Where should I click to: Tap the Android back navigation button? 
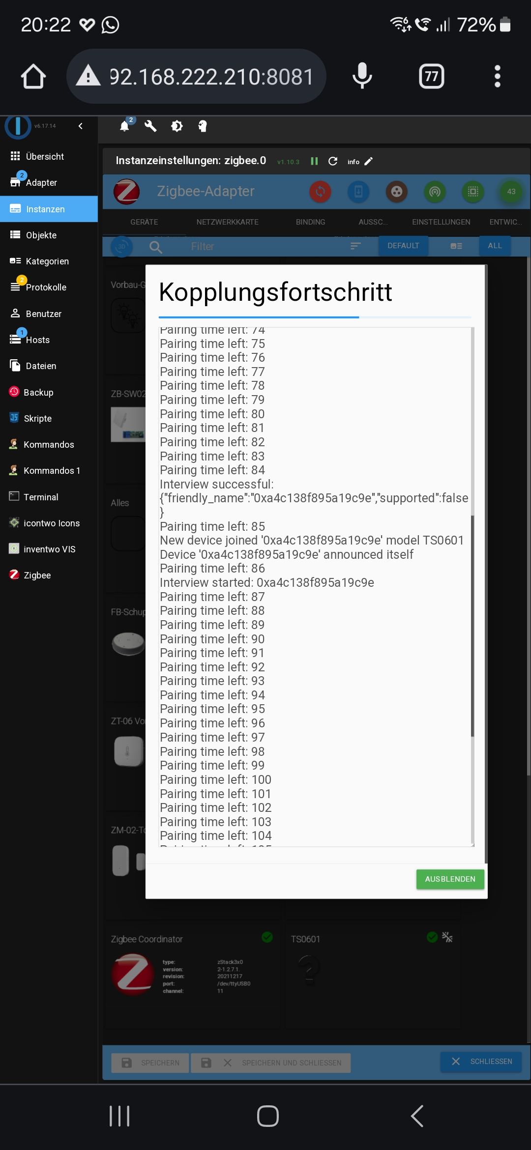point(417,1116)
